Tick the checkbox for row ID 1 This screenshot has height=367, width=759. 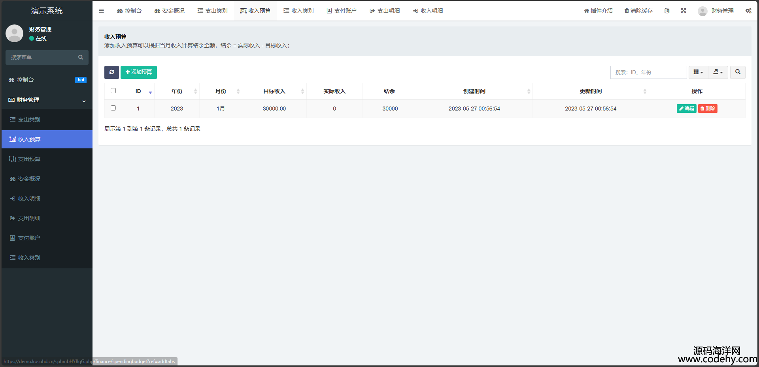(113, 108)
